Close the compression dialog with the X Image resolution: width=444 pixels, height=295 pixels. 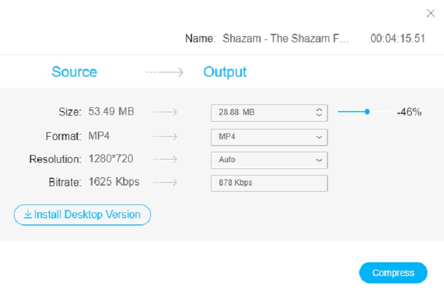[x=430, y=13]
